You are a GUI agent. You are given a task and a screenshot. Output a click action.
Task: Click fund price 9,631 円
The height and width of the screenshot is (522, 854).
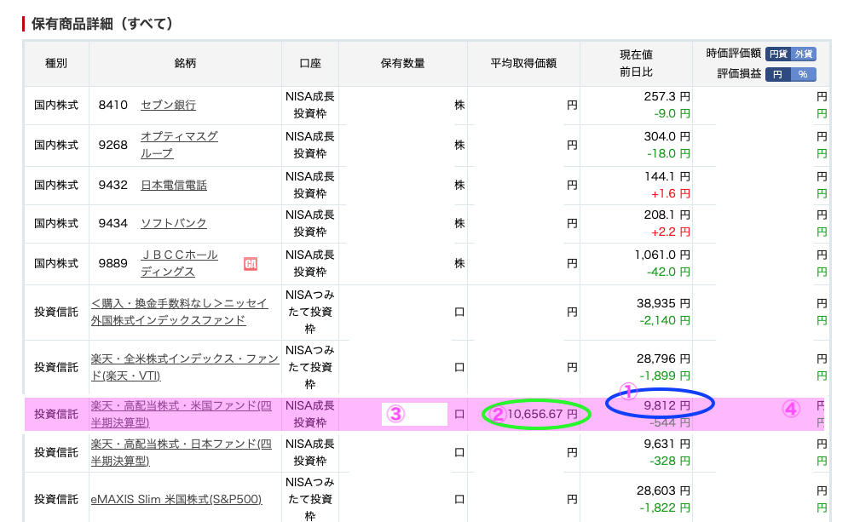pyautogui.click(x=666, y=444)
